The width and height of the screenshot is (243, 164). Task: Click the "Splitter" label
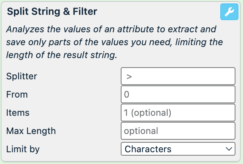tap(22, 76)
